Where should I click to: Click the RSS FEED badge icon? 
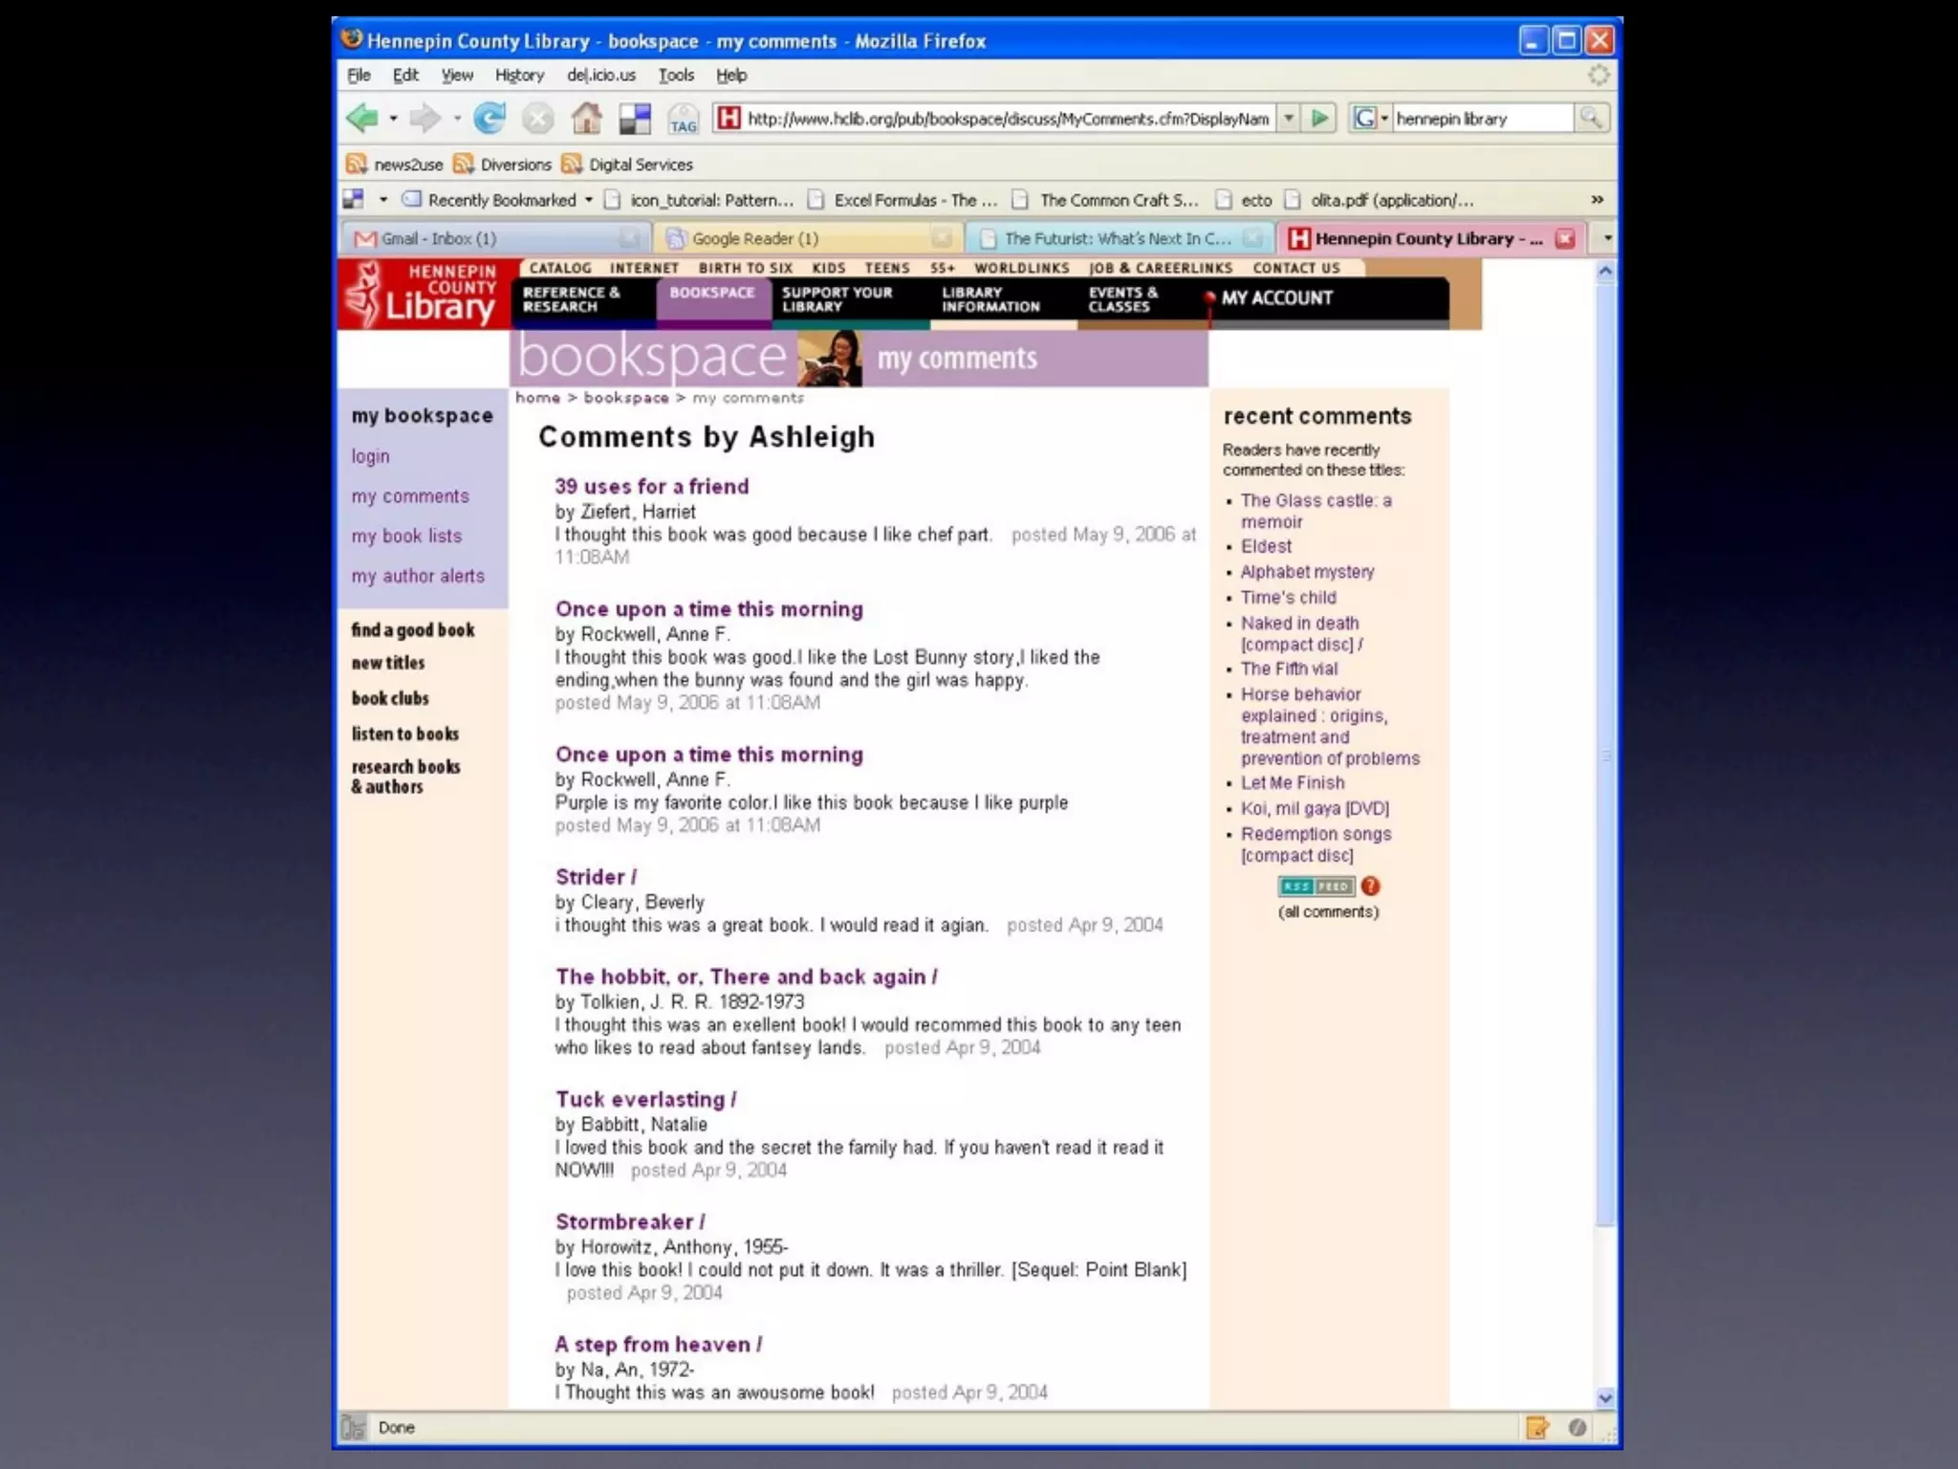point(1316,887)
